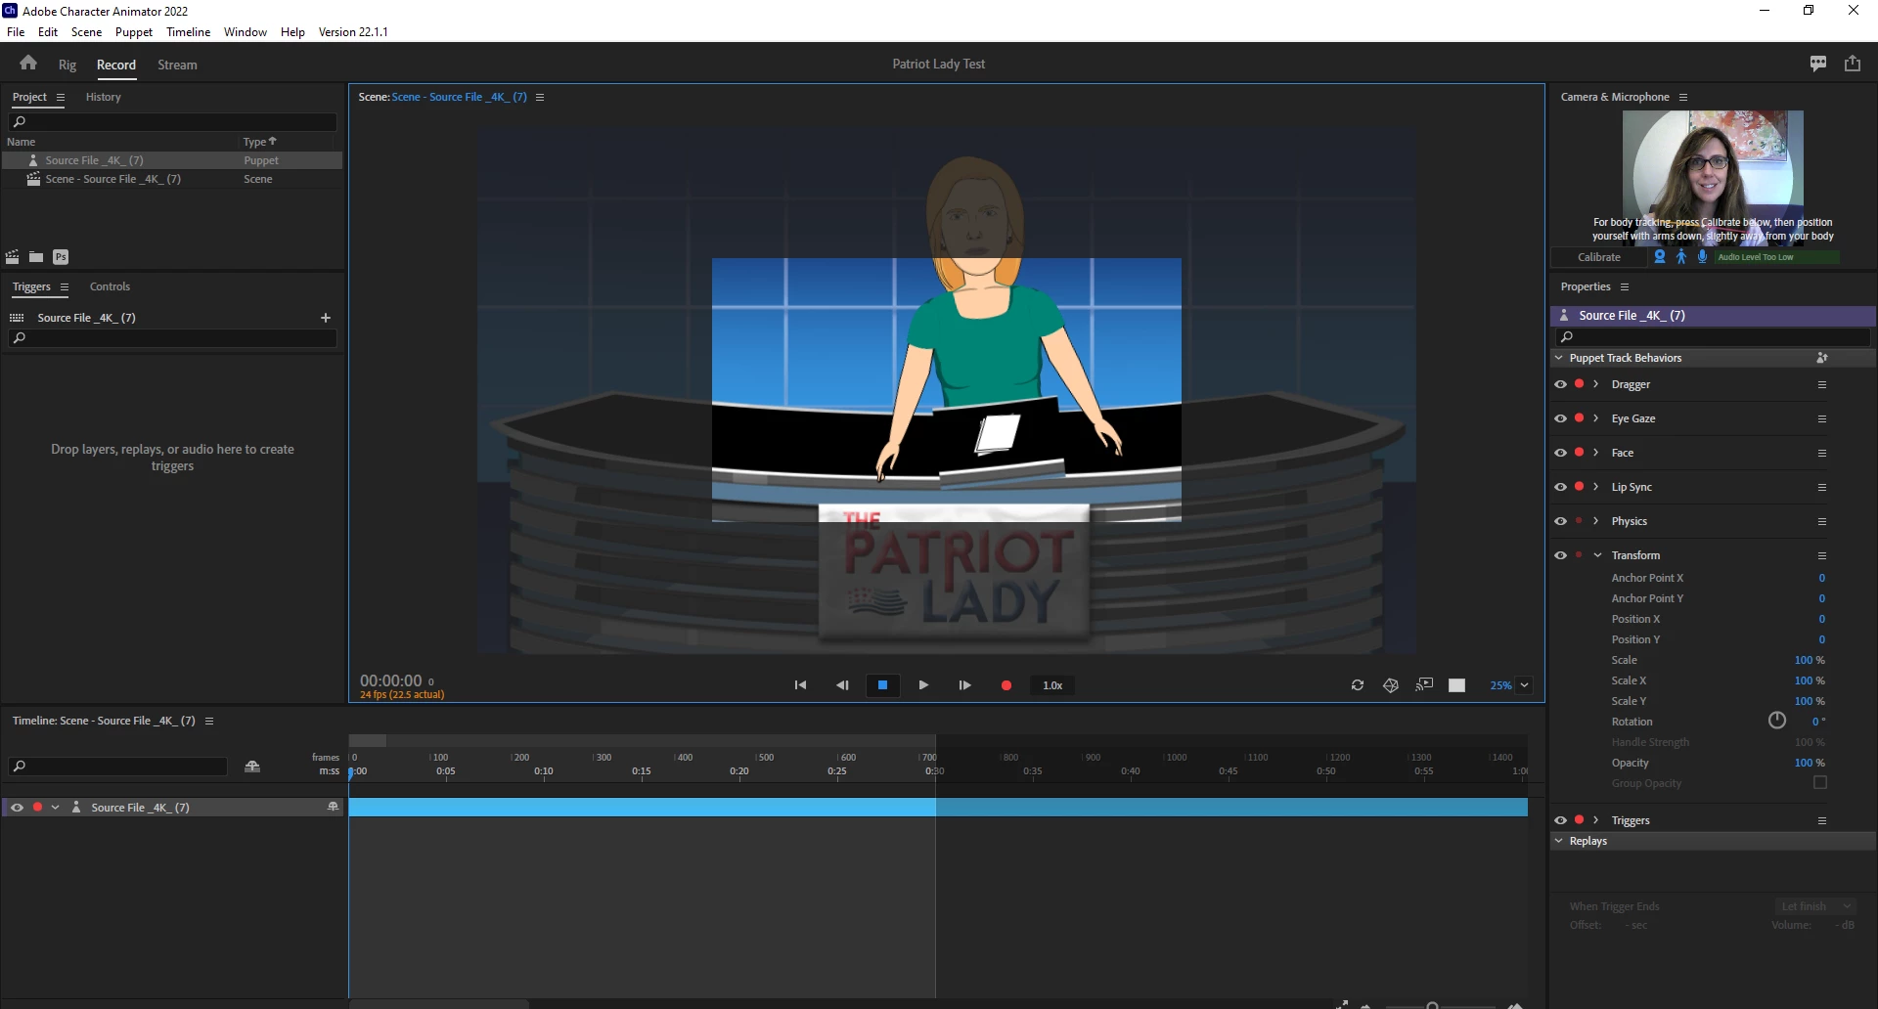This screenshot has height=1009, width=1878.
Task: Switch to the Rig workspace
Action: (67, 65)
